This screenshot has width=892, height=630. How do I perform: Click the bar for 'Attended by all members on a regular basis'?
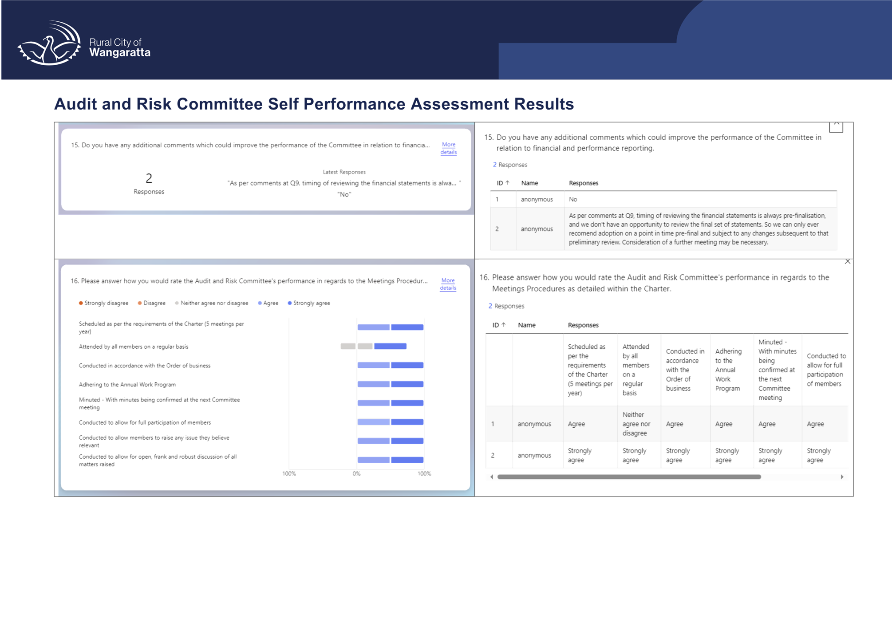(373, 346)
